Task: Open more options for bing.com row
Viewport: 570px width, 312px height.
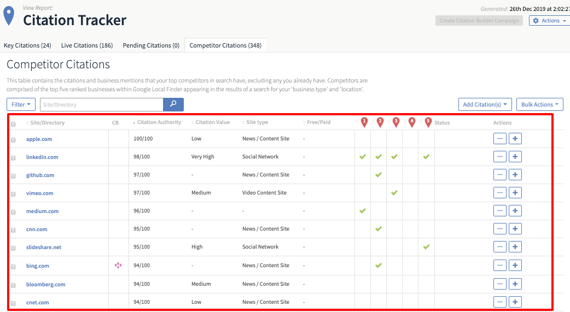Action: point(500,265)
